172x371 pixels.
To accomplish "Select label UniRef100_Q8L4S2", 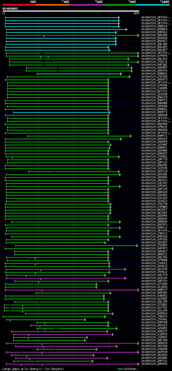I will 155,59.
